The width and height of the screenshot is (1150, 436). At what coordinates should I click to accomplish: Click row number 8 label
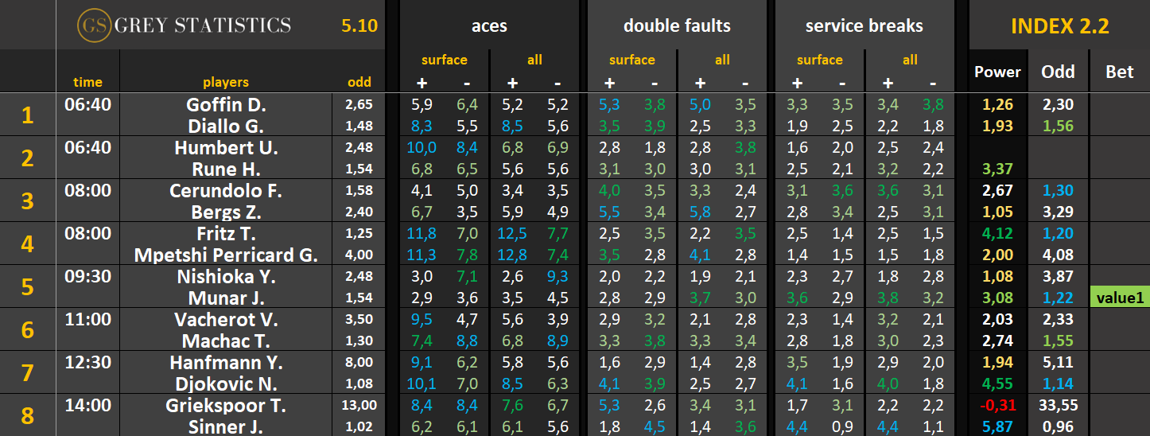click(28, 416)
